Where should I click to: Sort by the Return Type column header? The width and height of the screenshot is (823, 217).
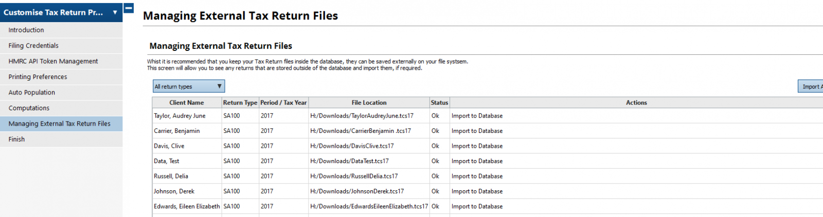click(x=240, y=103)
